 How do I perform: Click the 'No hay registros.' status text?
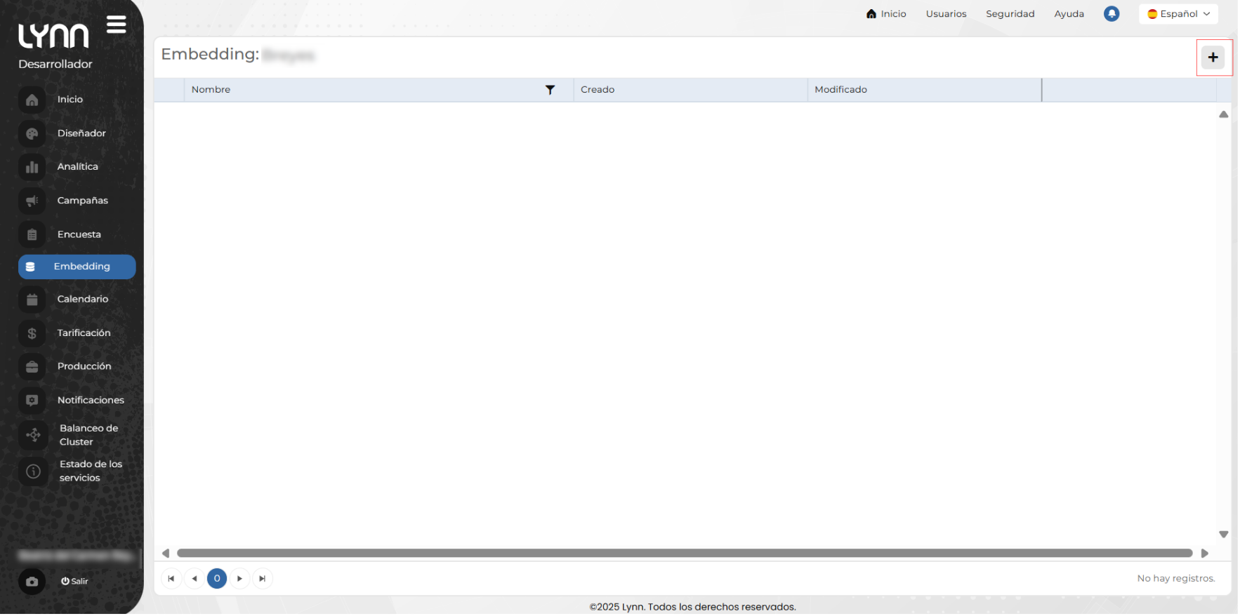1176,579
